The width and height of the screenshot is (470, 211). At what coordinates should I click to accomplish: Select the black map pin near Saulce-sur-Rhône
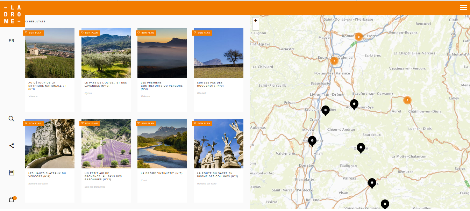(326, 111)
